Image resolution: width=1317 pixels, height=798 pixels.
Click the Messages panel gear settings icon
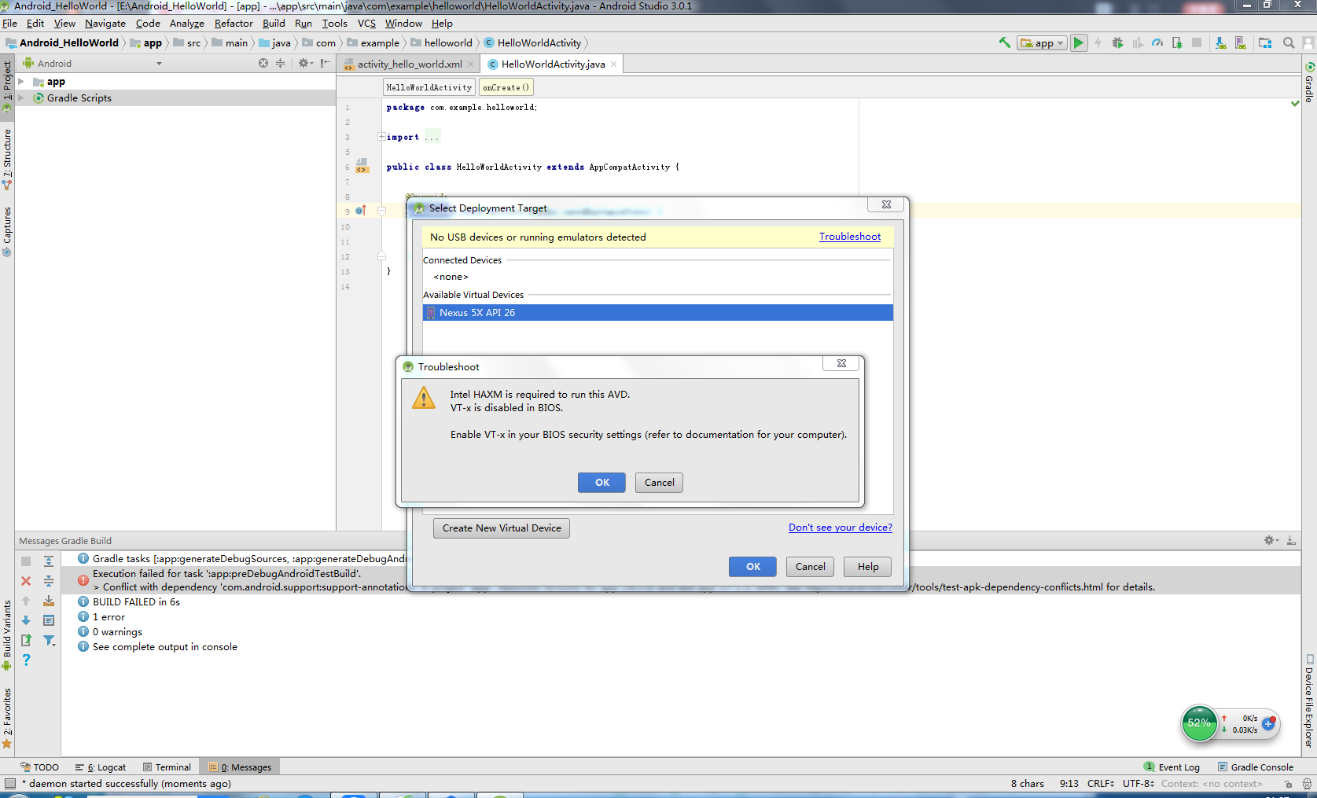(1271, 540)
